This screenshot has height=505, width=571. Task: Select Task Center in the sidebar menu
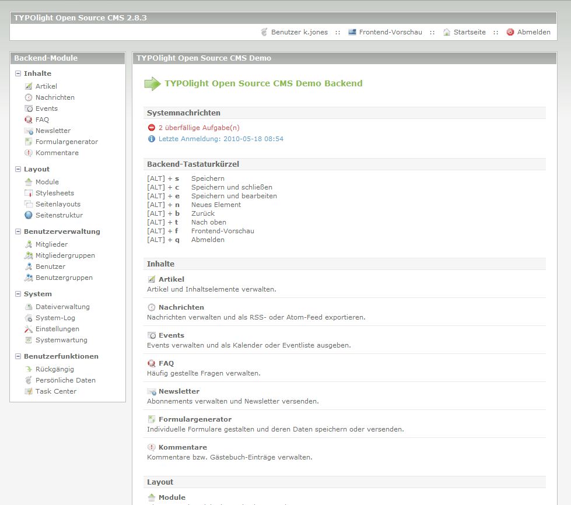coord(56,391)
